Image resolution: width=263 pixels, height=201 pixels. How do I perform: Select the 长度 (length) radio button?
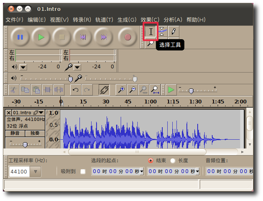(173, 161)
